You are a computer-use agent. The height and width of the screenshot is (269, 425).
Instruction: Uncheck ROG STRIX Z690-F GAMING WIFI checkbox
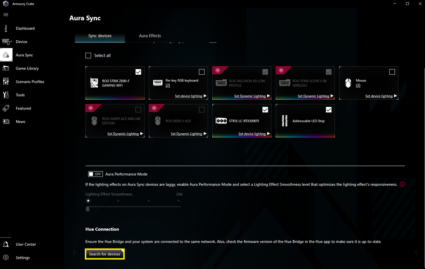[x=138, y=72]
